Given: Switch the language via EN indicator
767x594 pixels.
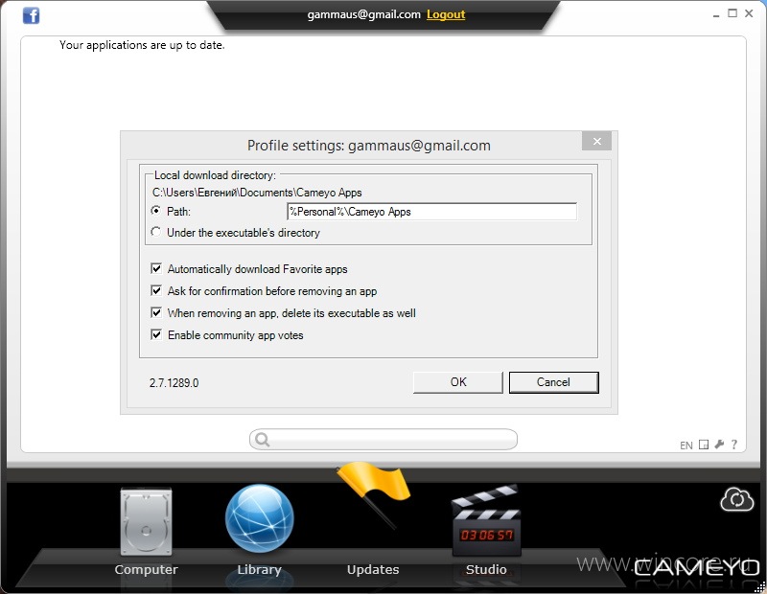Looking at the screenshot, I should click(x=686, y=445).
